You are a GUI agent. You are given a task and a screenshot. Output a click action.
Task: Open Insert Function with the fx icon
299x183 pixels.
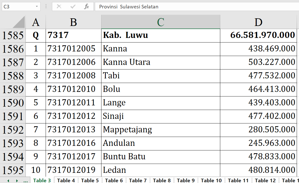(87, 7)
